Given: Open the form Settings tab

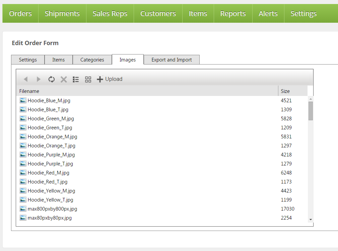Looking at the screenshot, I should point(28,60).
